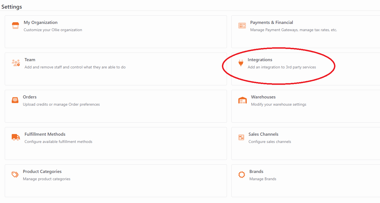Click the Product Categories tag icon
380x203 pixels.
click(x=15, y=175)
